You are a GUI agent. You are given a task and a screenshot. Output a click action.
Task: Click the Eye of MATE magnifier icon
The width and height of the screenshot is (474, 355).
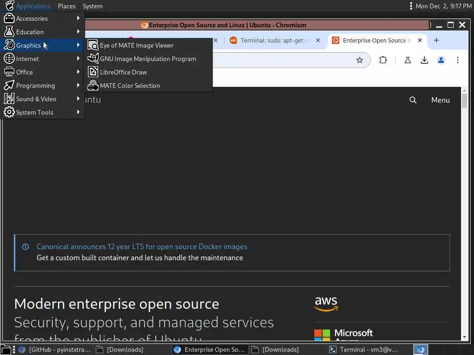(x=93, y=45)
